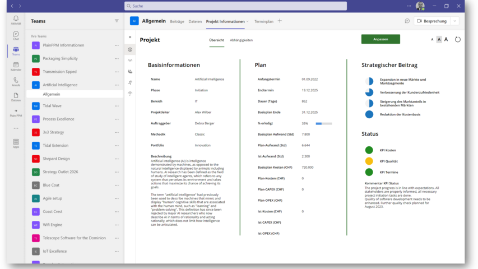478x269 pixels.
Task: Select the smallest font size A
Action: [432, 40]
